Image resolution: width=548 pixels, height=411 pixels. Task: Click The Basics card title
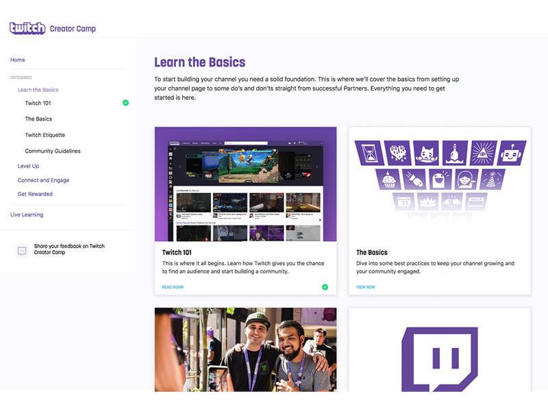pyautogui.click(x=372, y=252)
